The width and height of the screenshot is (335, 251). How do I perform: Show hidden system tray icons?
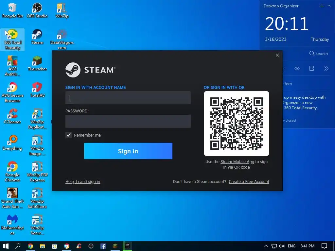coord(266,246)
